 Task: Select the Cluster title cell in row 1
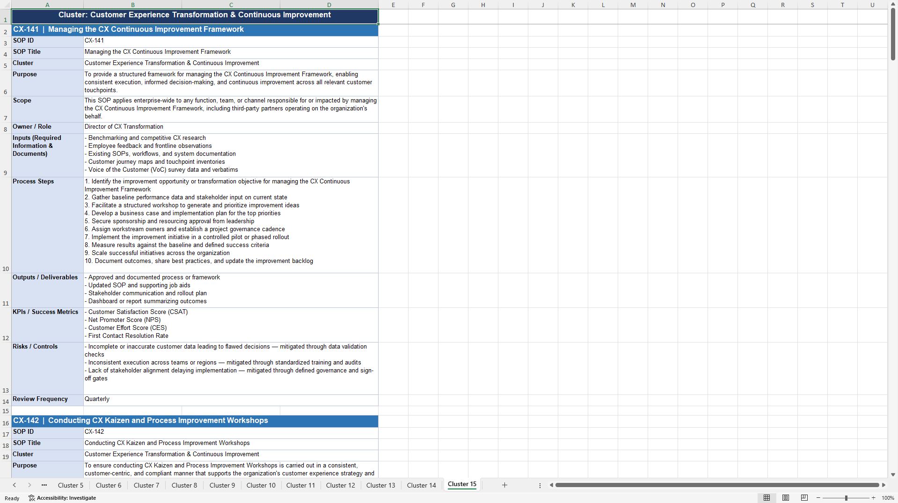point(195,16)
